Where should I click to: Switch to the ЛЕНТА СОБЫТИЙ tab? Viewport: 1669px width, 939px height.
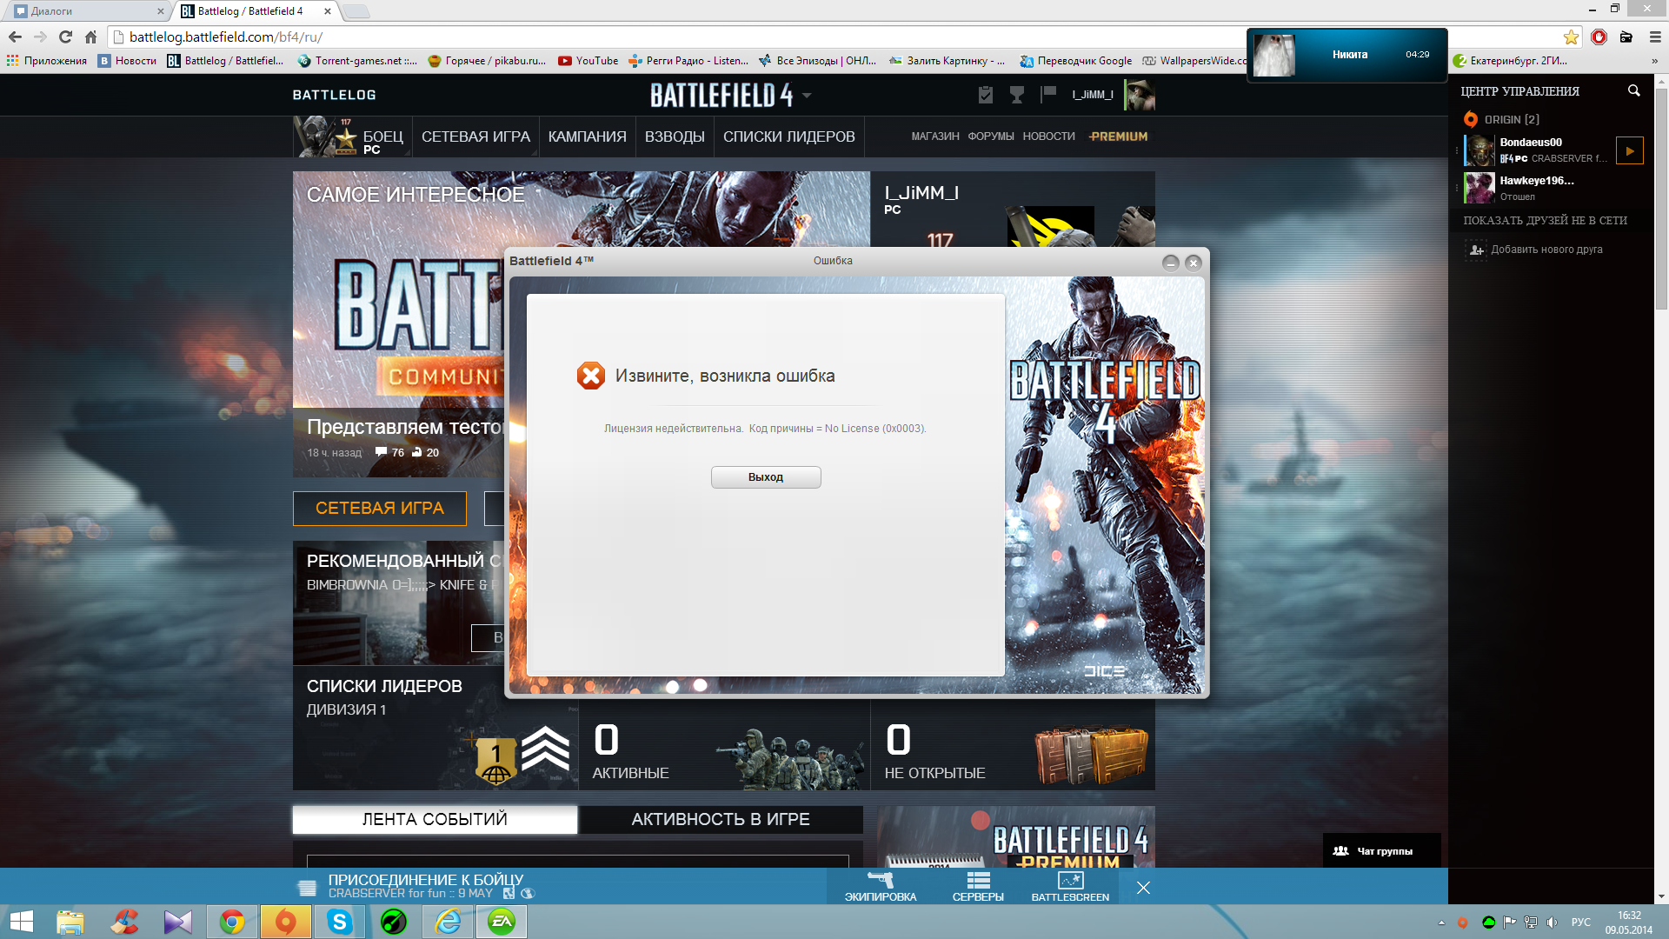click(x=435, y=820)
